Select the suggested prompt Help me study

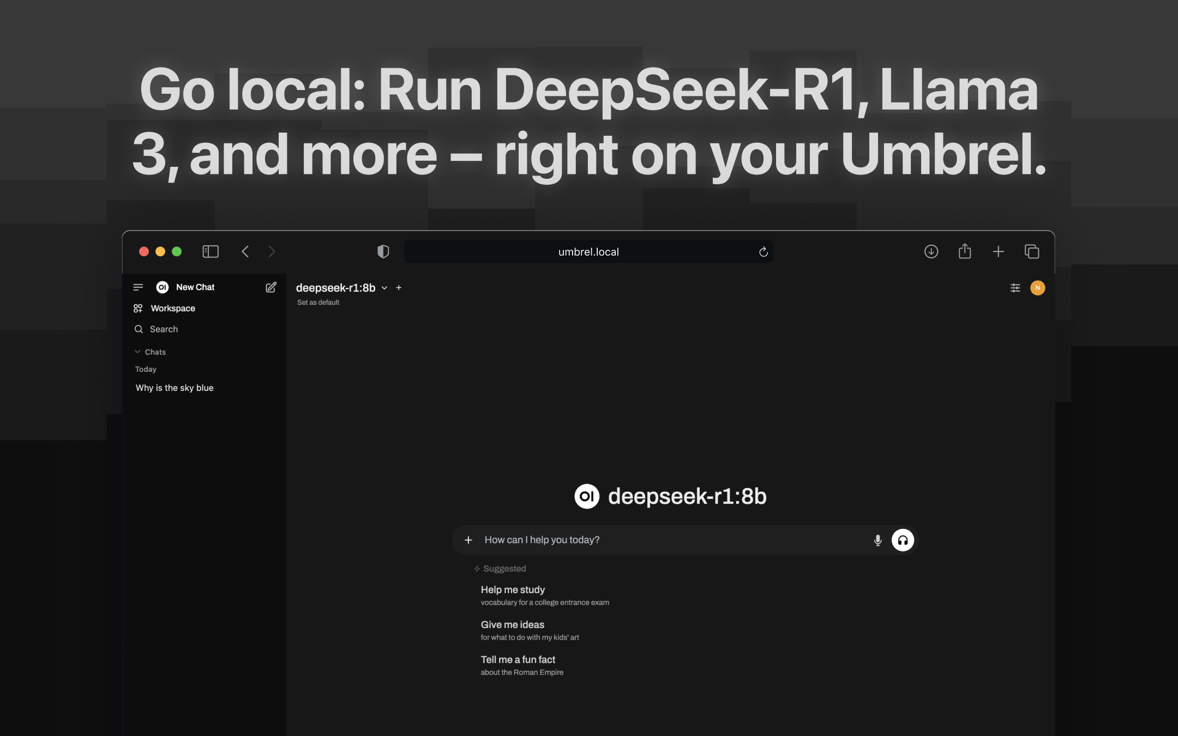(513, 589)
